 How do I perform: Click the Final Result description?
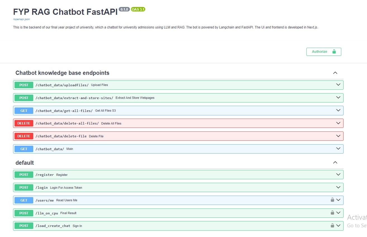click(68, 213)
